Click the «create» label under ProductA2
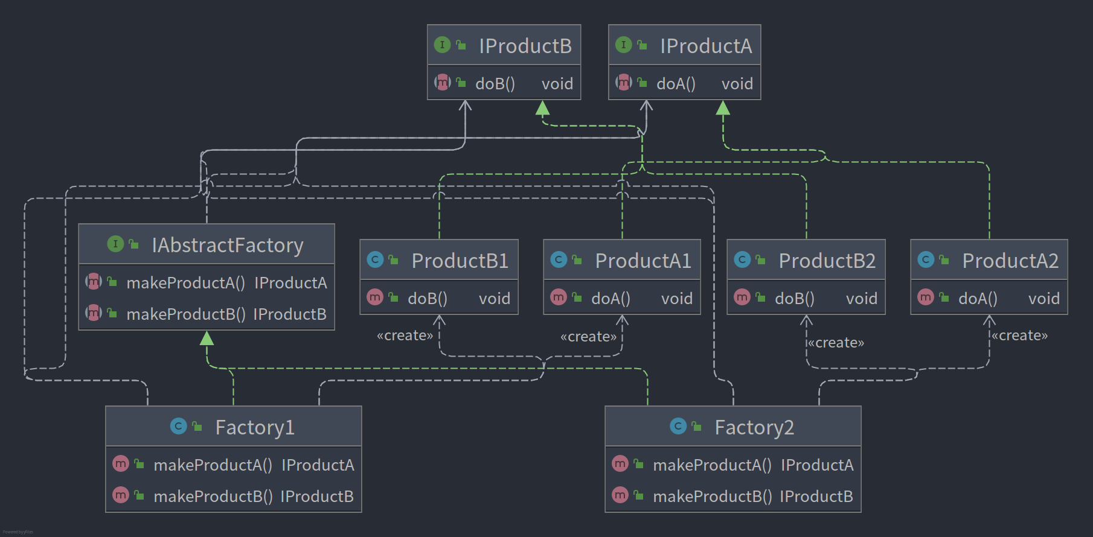This screenshot has width=1093, height=537. [1020, 335]
